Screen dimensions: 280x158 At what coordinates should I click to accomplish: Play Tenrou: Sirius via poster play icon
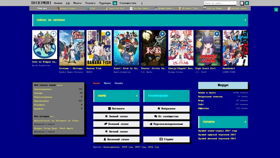pos(162,34)
